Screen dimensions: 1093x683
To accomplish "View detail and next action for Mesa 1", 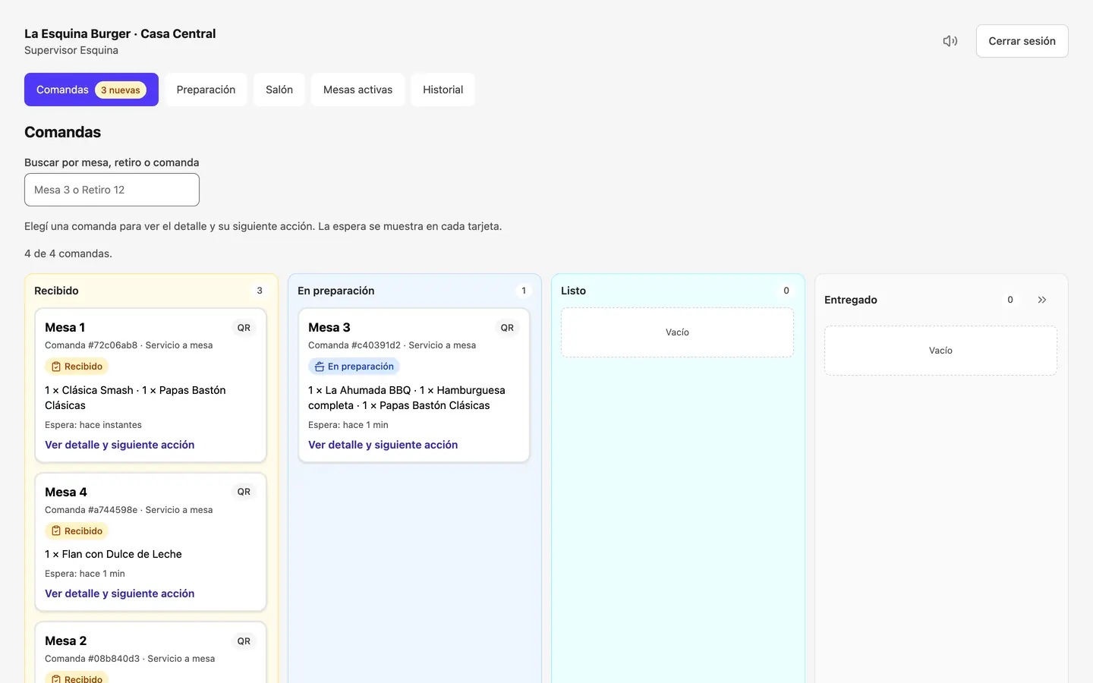I will click(x=119, y=445).
